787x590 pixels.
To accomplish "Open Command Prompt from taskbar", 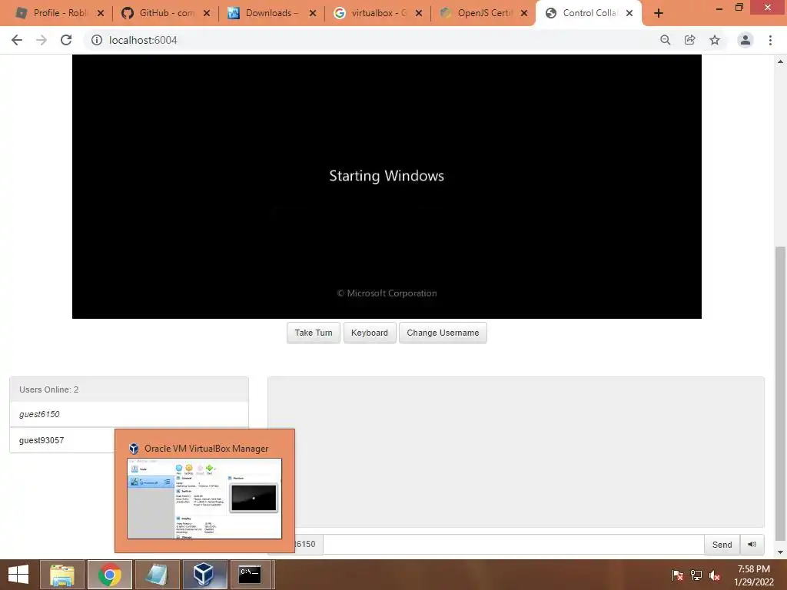I will click(x=250, y=575).
